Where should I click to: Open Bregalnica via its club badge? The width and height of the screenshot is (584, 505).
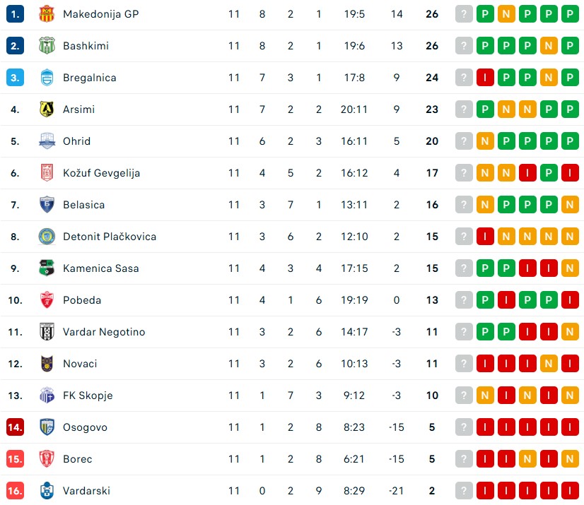(47, 78)
